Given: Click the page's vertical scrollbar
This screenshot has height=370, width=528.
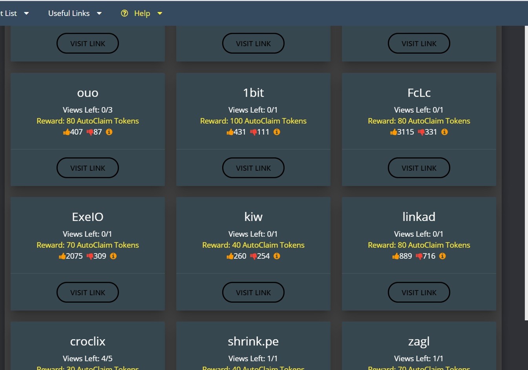Looking at the screenshot, I should tap(526, 173).
